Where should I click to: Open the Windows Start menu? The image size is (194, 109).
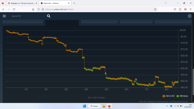pyautogui.click(x=85, y=106)
